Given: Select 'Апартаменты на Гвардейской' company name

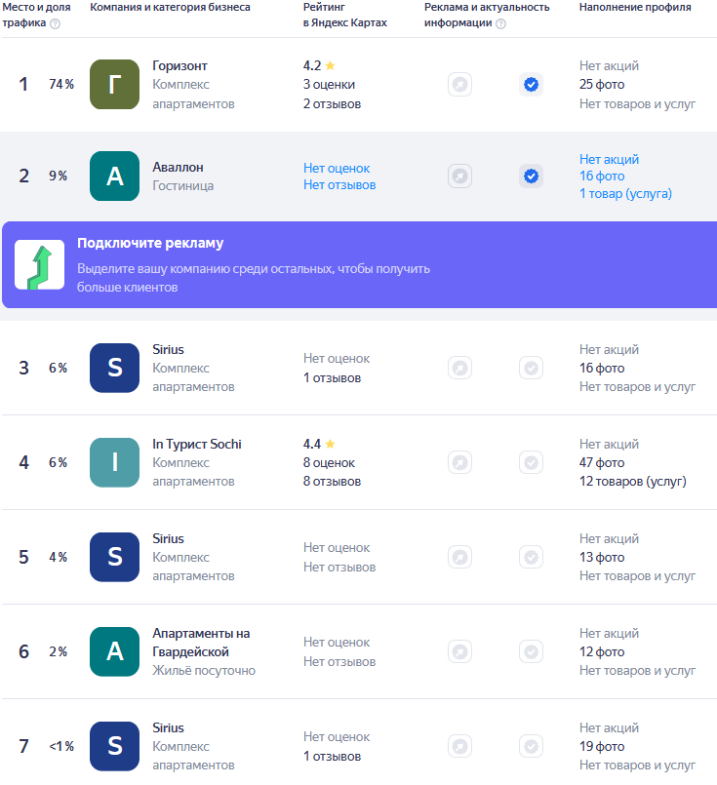Looking at the screenshot, I should point(201,643).
